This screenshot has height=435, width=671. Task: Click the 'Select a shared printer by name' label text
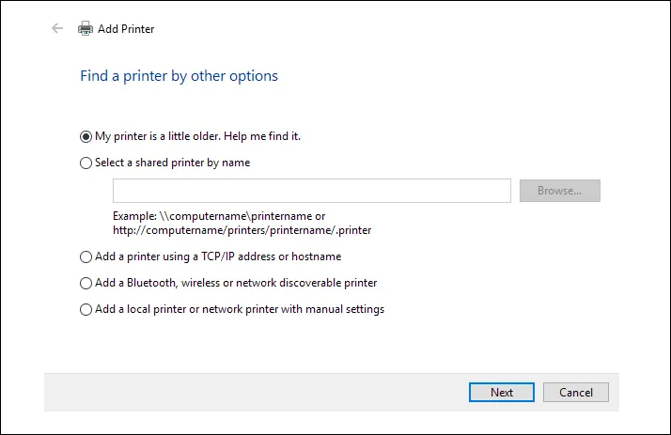(x=172, y=163)
